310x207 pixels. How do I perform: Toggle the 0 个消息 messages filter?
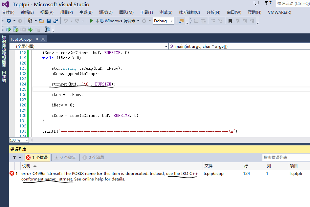click(x=93, y=158)
